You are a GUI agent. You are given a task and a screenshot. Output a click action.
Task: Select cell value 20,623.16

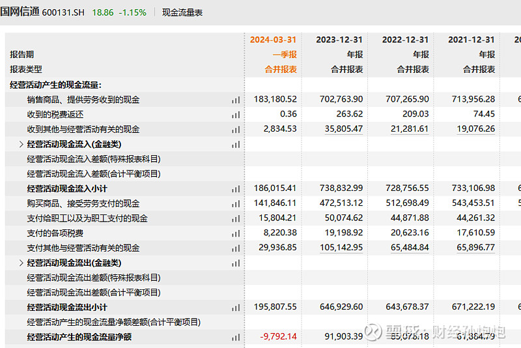[410, 233]
